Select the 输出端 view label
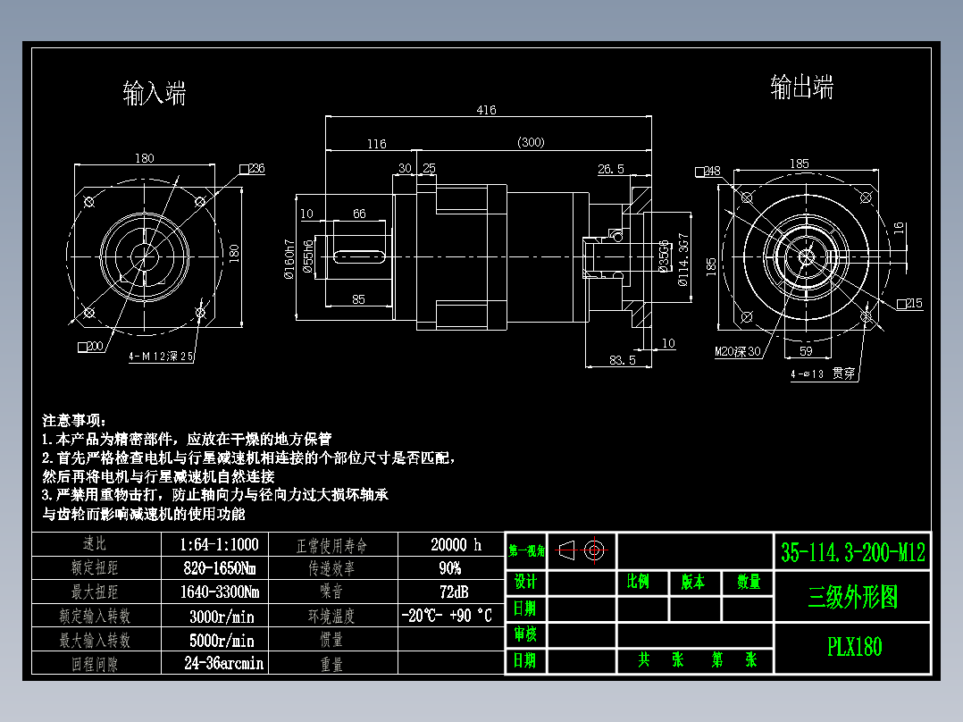963x722 pixels. pyautogui.click(x=802, y=88)
